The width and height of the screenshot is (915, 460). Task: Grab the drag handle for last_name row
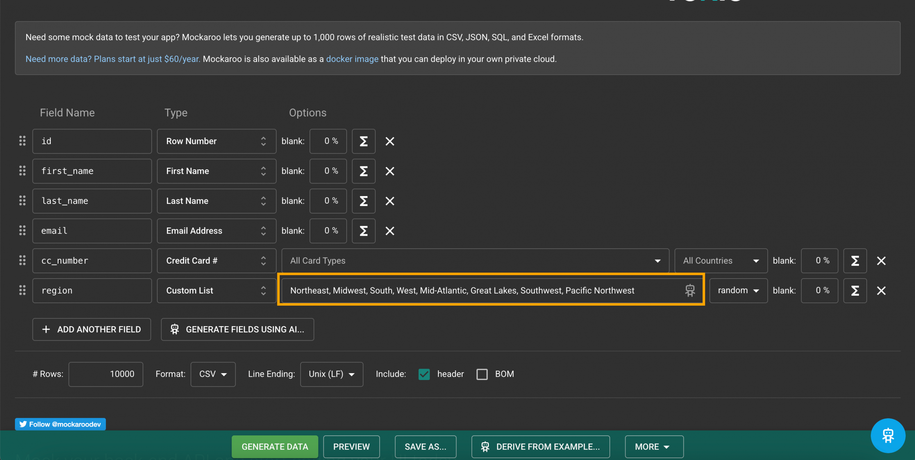pyautogui.click(x=22, y=201)
